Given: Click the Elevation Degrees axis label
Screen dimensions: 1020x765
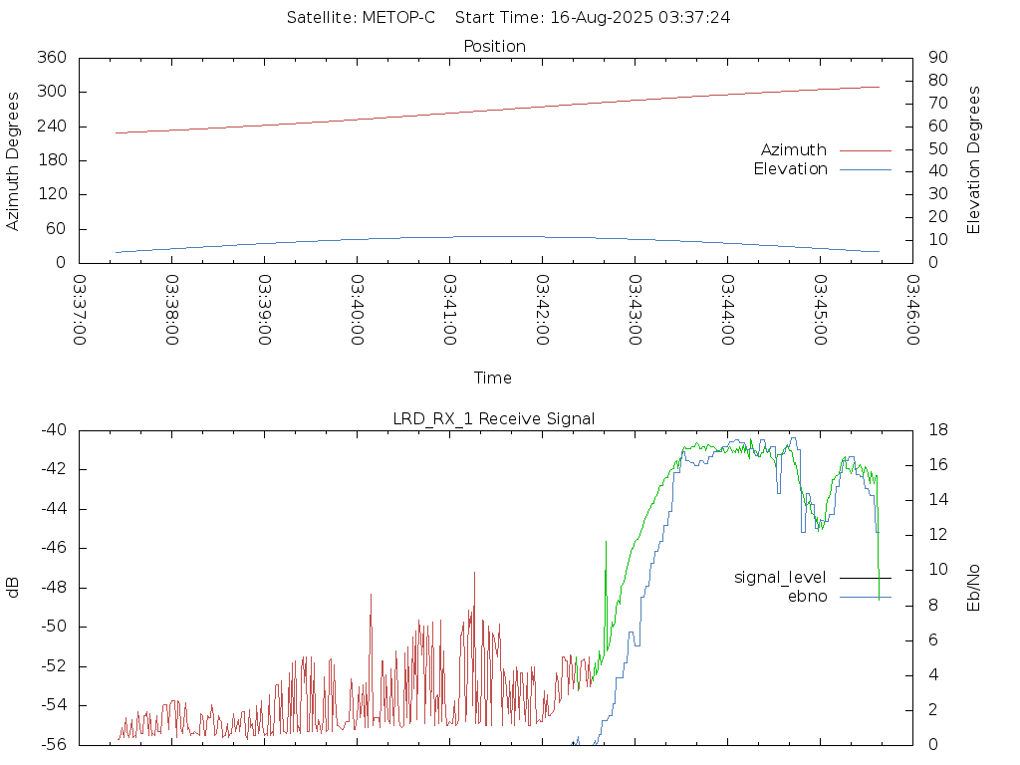Looking at the screenshot, I should (x=973, y=160).
